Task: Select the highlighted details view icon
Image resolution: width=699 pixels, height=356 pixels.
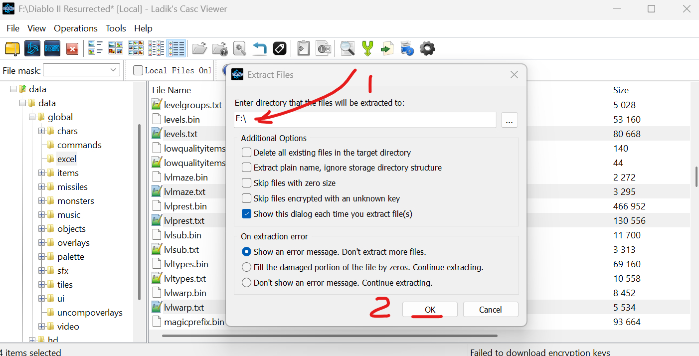Action: click(x=176, y=48)
